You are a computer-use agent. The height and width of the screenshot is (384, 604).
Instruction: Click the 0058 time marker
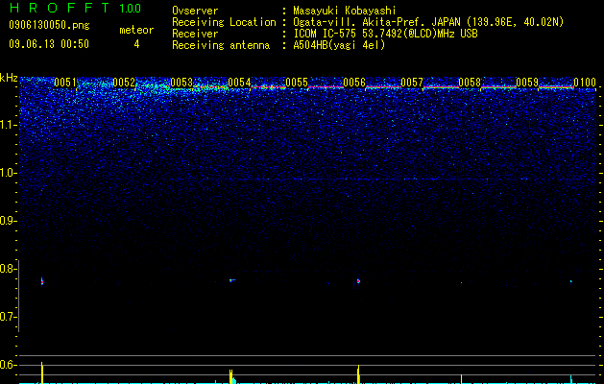tap(470, 83)
